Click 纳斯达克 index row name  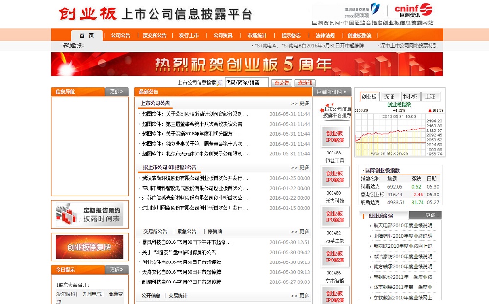(370, 202)
